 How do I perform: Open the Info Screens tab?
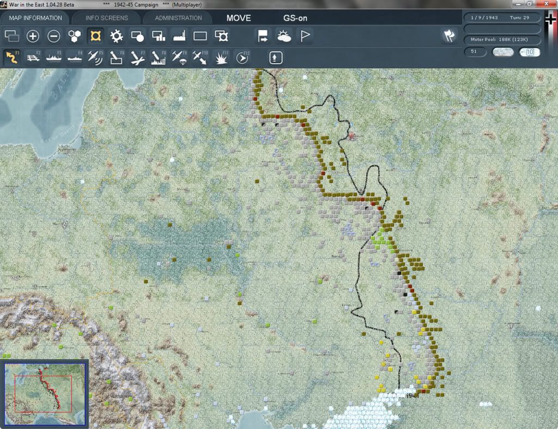106,18
